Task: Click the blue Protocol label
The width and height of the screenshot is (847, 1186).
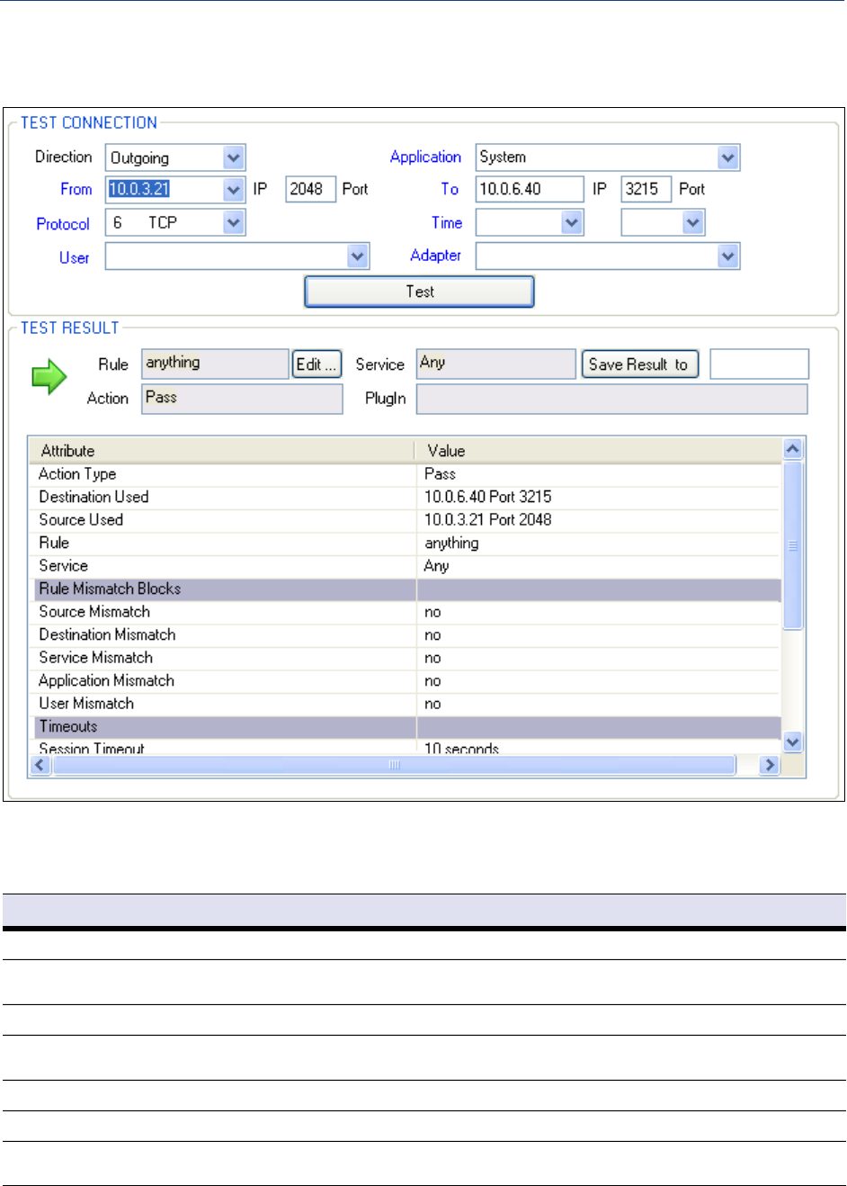Action: [63, 224]
